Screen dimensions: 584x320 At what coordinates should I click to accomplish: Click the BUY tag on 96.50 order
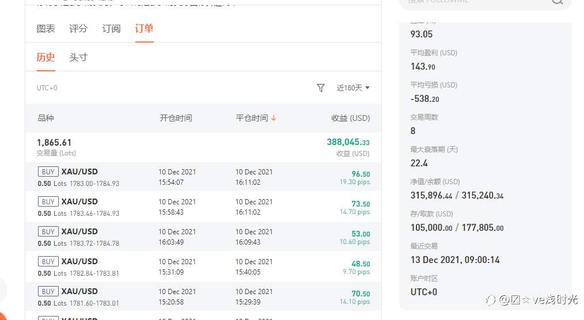point(48,172)
